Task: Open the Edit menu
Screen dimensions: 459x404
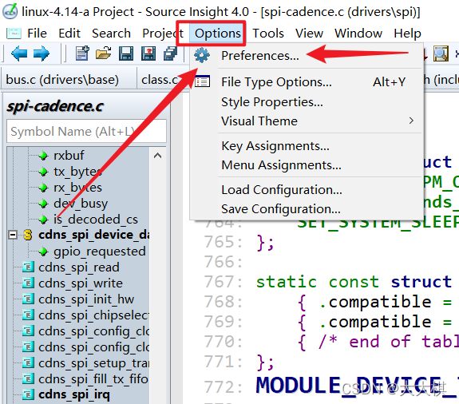Action: coord(69,34)
